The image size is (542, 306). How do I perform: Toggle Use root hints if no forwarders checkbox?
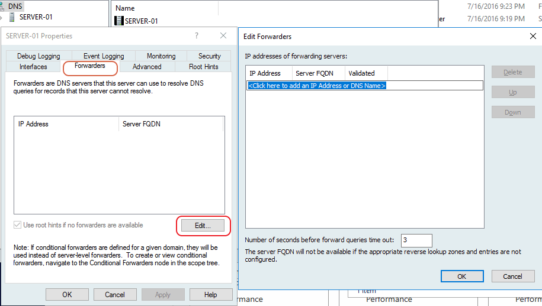17,225
